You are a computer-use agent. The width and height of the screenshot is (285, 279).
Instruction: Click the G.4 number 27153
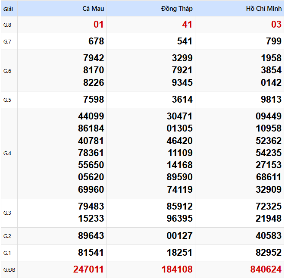(269, 165)
